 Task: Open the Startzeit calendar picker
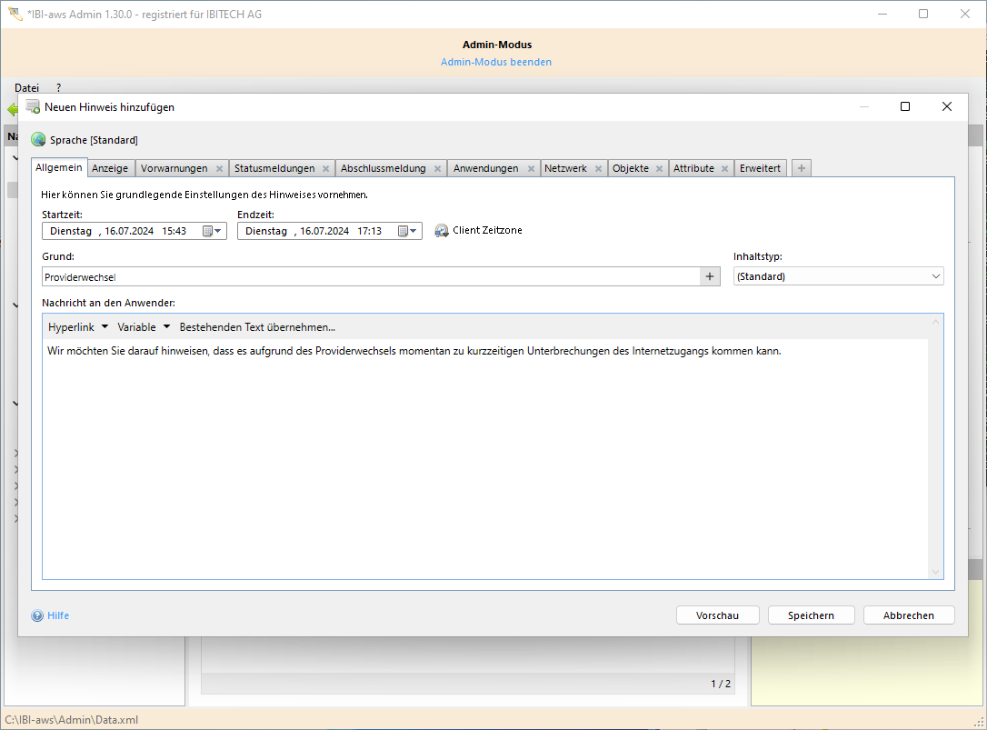[x=212, y=231]
